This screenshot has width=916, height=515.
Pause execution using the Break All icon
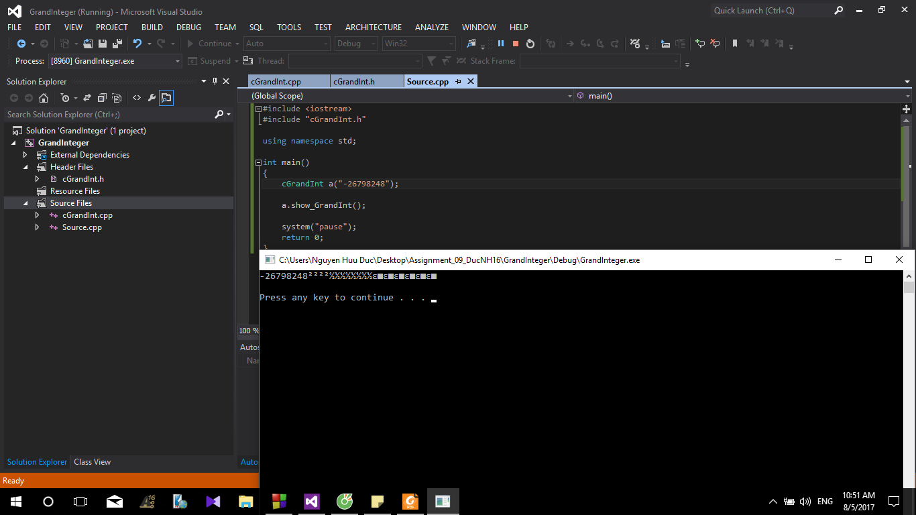pos(500,44)
